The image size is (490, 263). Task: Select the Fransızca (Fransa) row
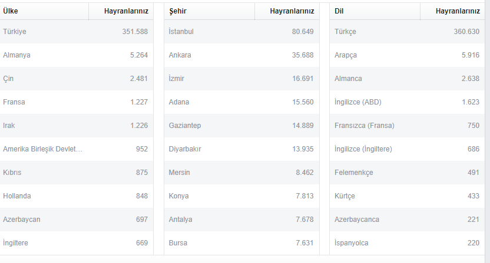[x=407, y=126]
